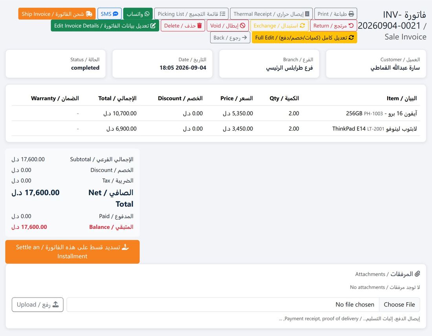The width and height of the screenshot is (432, 336).
Task: Click the 'Discount / الخصم' column header
Action: click(x=180, y=98)
